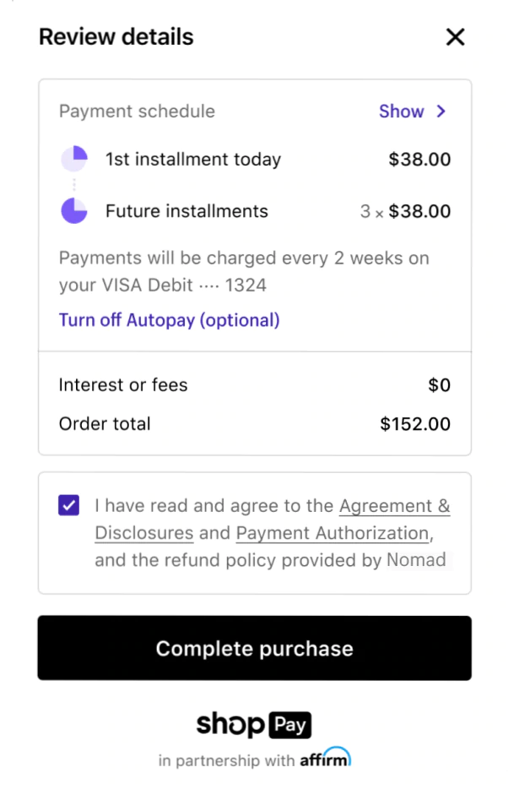This screenshot has width=508, height=789.
Task: Show the full payment schedule
Action: 402,112
